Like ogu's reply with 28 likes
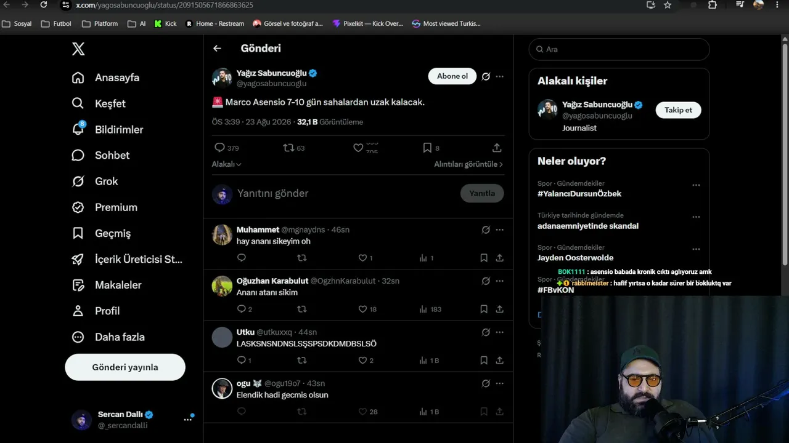Viewport: 789px width, 443px height. pyautogui.click(x=363, y=411)
